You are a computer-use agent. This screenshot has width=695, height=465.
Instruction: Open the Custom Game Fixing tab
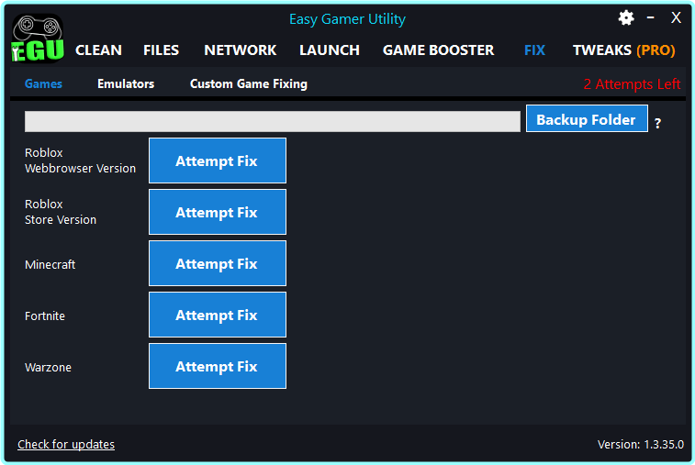click(x=248, y=83)
